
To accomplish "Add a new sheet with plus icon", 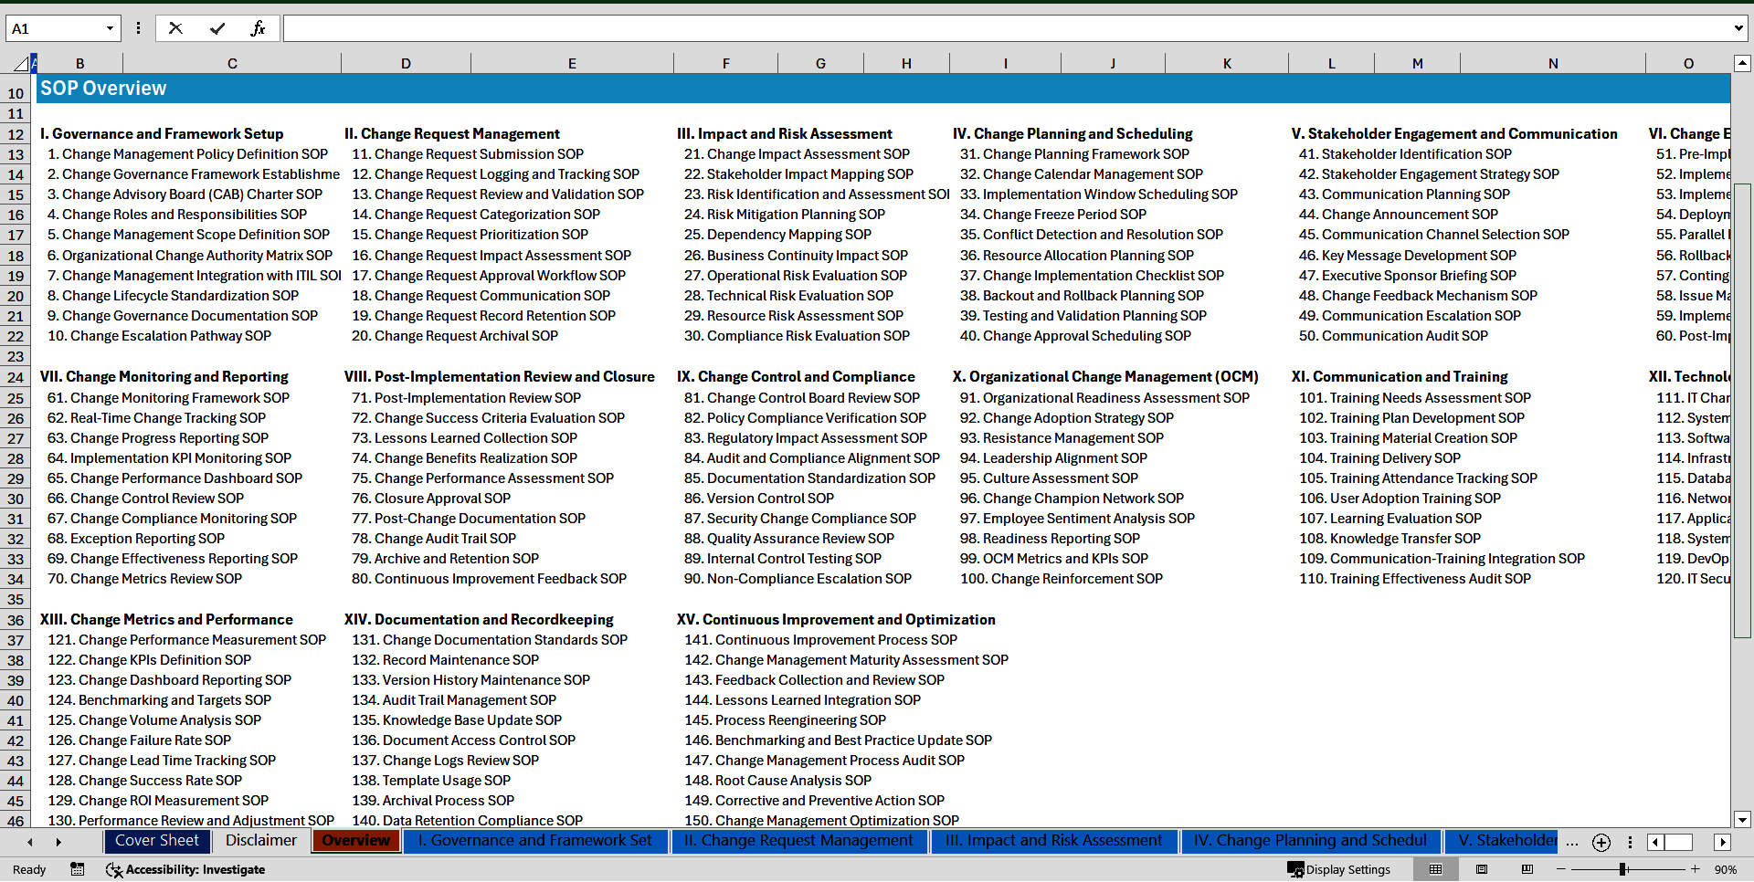I will click(x=1601, y=842).
